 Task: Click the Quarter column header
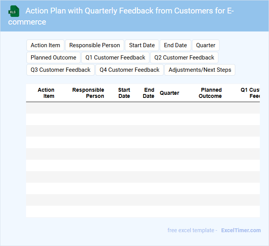[x=169, y=93]
